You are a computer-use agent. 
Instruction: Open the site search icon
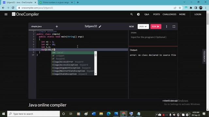click(132, 14)
